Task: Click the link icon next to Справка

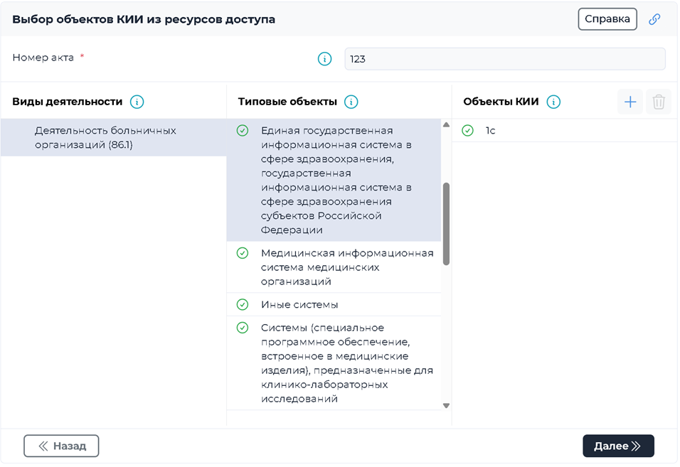Action: (x=654, y=19)
